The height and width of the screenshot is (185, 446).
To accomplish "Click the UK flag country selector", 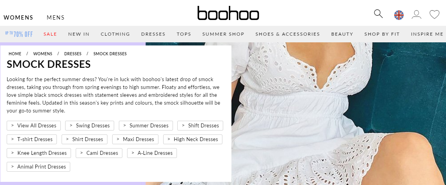I will tap(399, 15).
